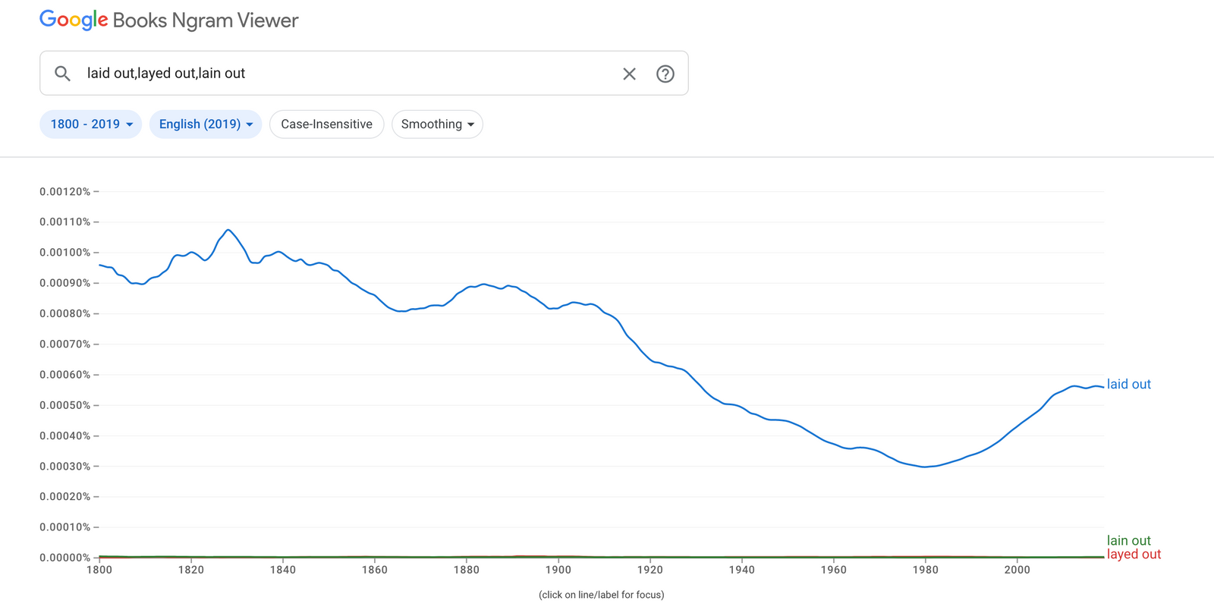Click the 0.00050% y-axis label

point(64,405)
